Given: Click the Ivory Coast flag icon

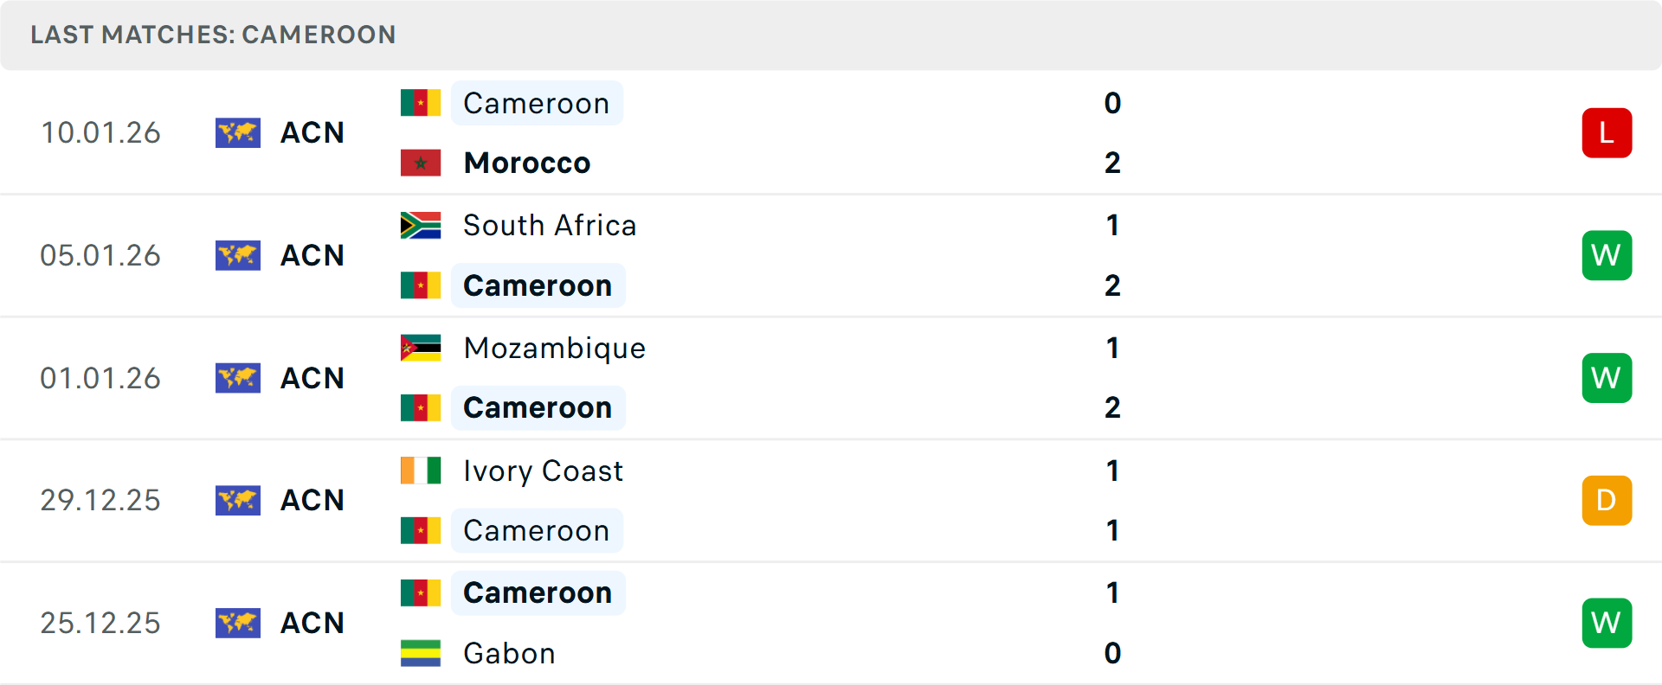Looking at the screenshot, I should point(421,471).
